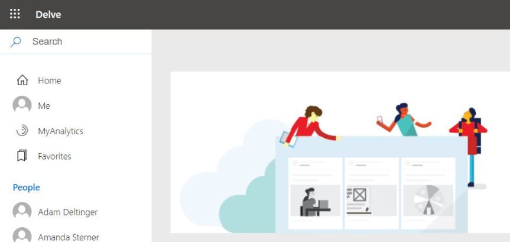Click the Favorites bookmark icon
510x242 pixels.
(22, 156)
